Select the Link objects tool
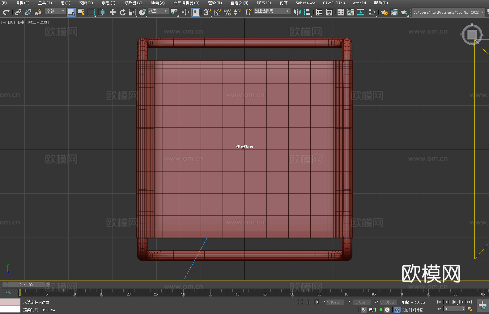This screenshot has width=489, height=314. [x=18, y=12]
